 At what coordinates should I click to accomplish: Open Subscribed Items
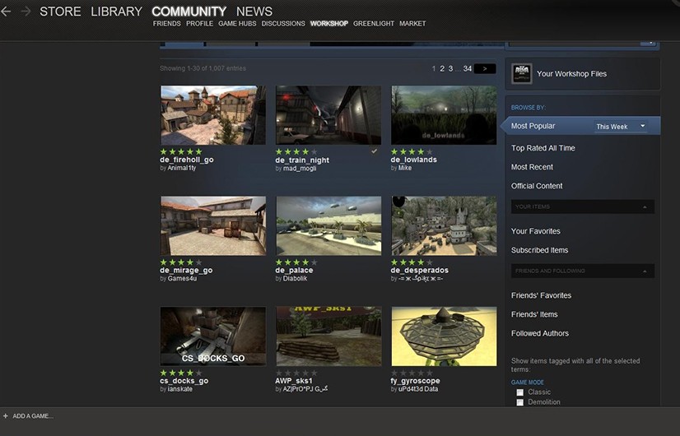[539, 250]
